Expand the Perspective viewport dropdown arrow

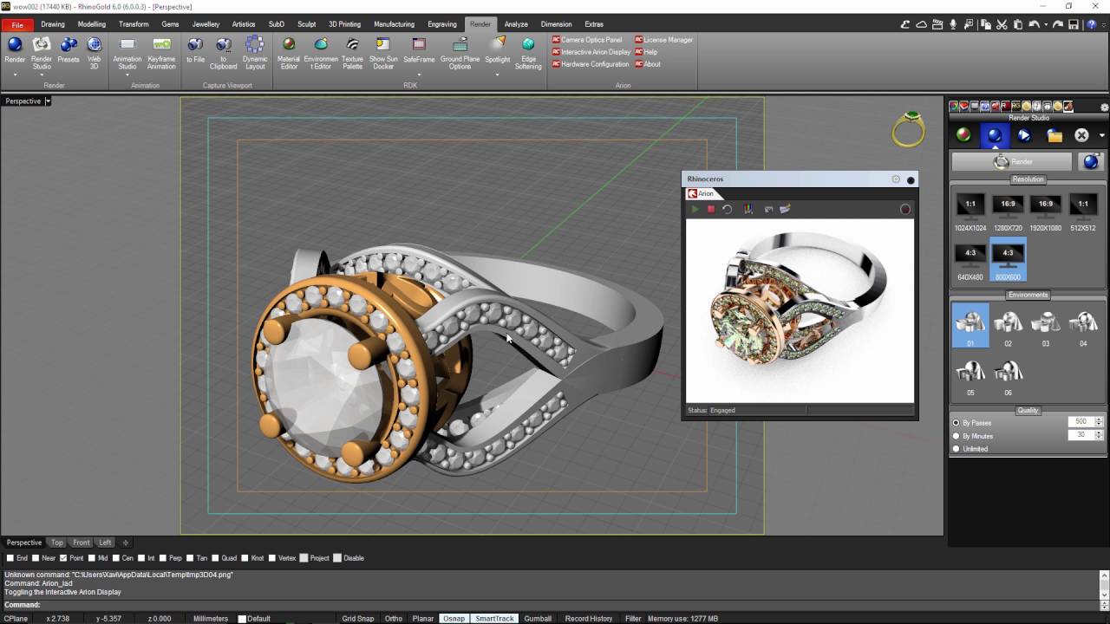48,101
